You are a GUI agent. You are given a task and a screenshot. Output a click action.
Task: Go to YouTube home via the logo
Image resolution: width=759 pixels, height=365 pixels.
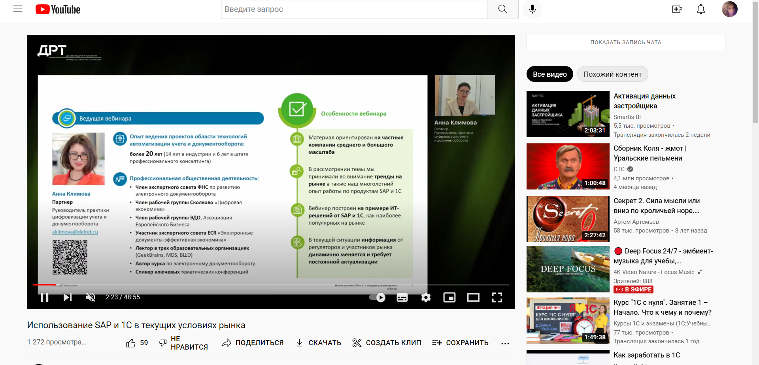[58, 9]
